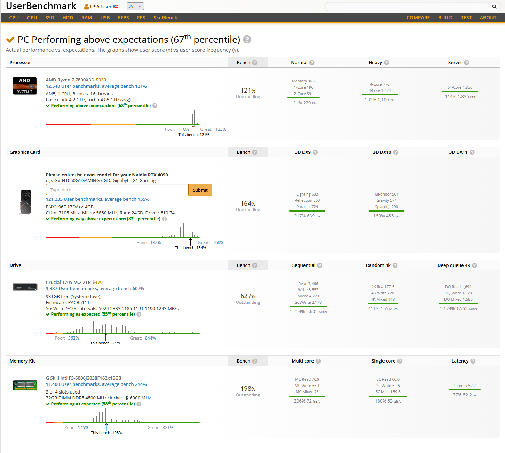The height and width of the screenshot is (453, 505).
Task: Click the G Skill memory stick image
Action: 25,385
